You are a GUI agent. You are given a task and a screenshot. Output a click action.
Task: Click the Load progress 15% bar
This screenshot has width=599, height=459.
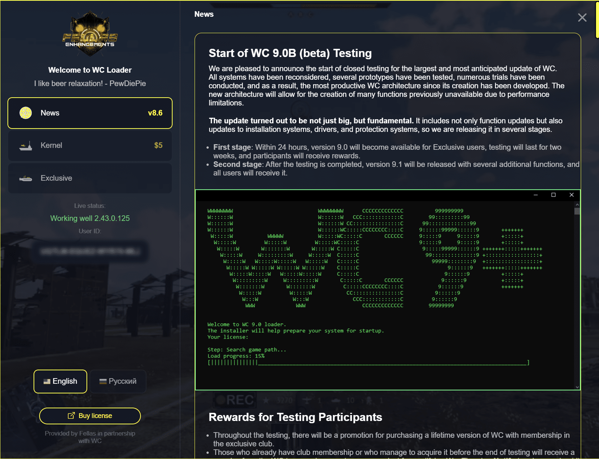click(368, 363)
